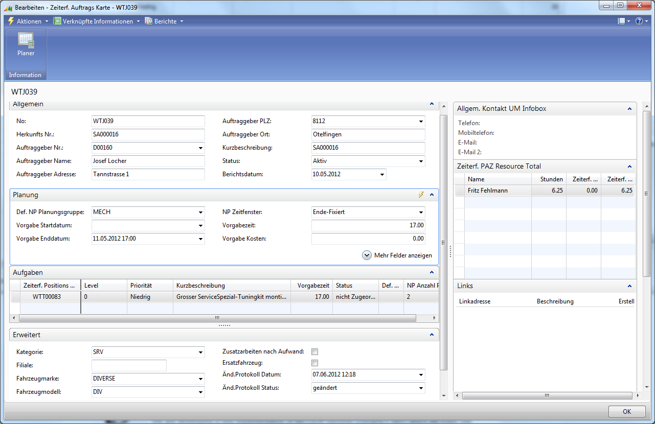The image size is (655, 424).
Task: Open the Änd.Protokoll Datum dropdown
Action: pos(421,375)
